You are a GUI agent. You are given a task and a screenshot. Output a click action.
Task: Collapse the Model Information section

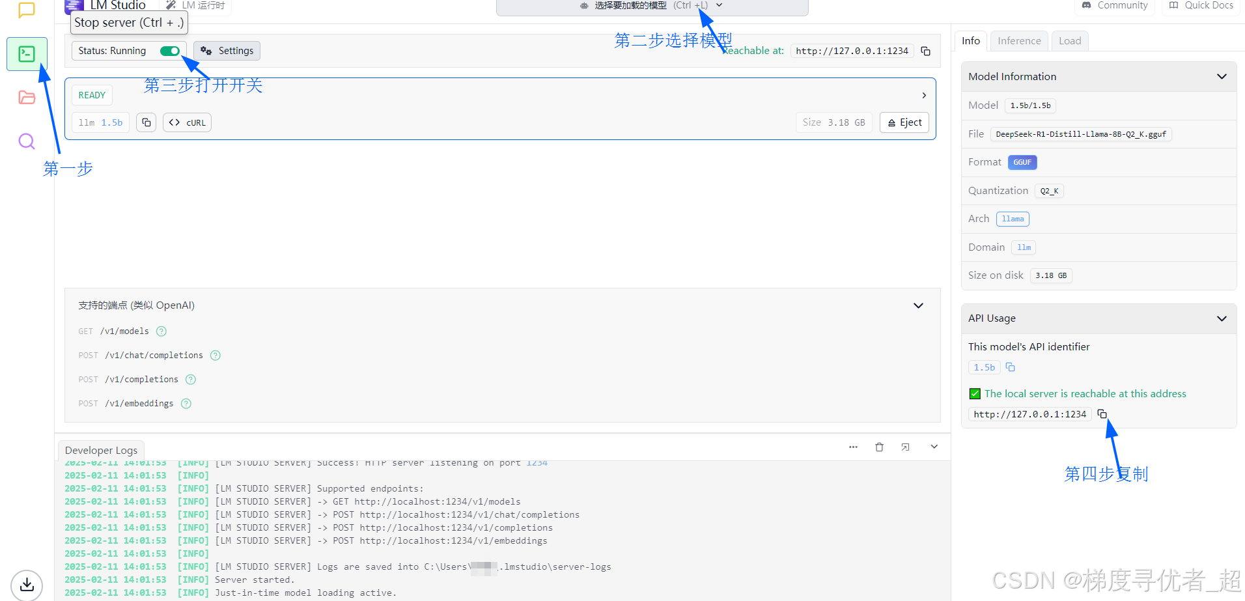pos(1222,77)
